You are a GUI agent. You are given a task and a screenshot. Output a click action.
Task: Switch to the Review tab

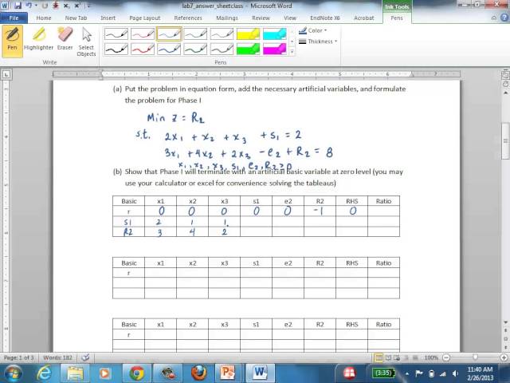261,18
